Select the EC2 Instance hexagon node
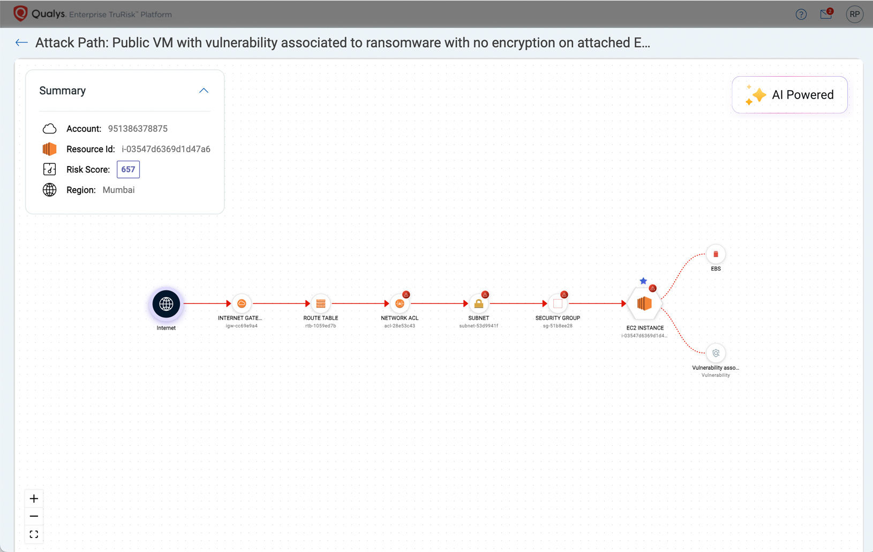The image size is (873, 552). 644,304
